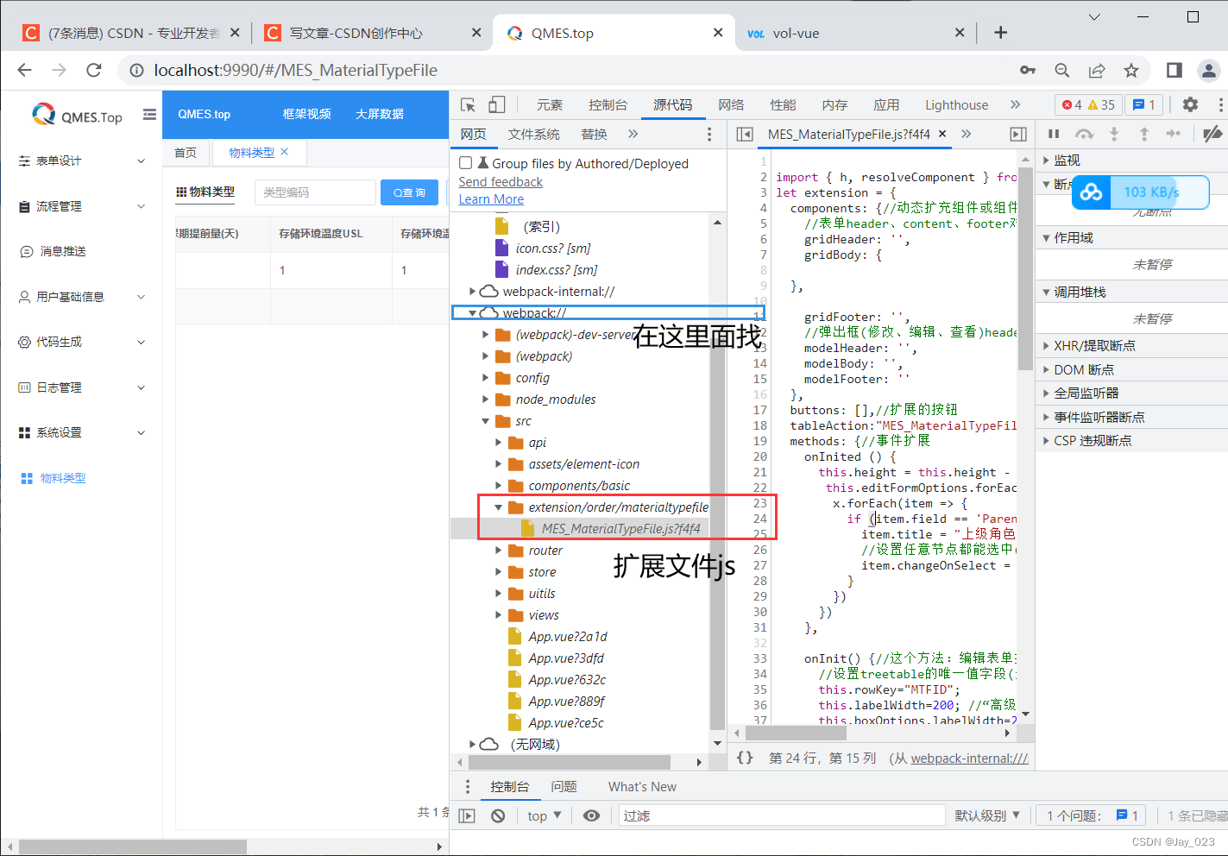Click the file tree vertical scrollbar
1228x856 pixels.
[717, 483]
